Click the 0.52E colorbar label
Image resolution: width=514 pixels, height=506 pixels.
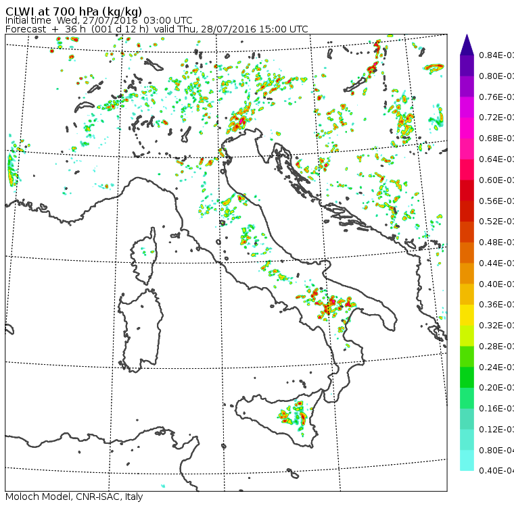(496, 222)
